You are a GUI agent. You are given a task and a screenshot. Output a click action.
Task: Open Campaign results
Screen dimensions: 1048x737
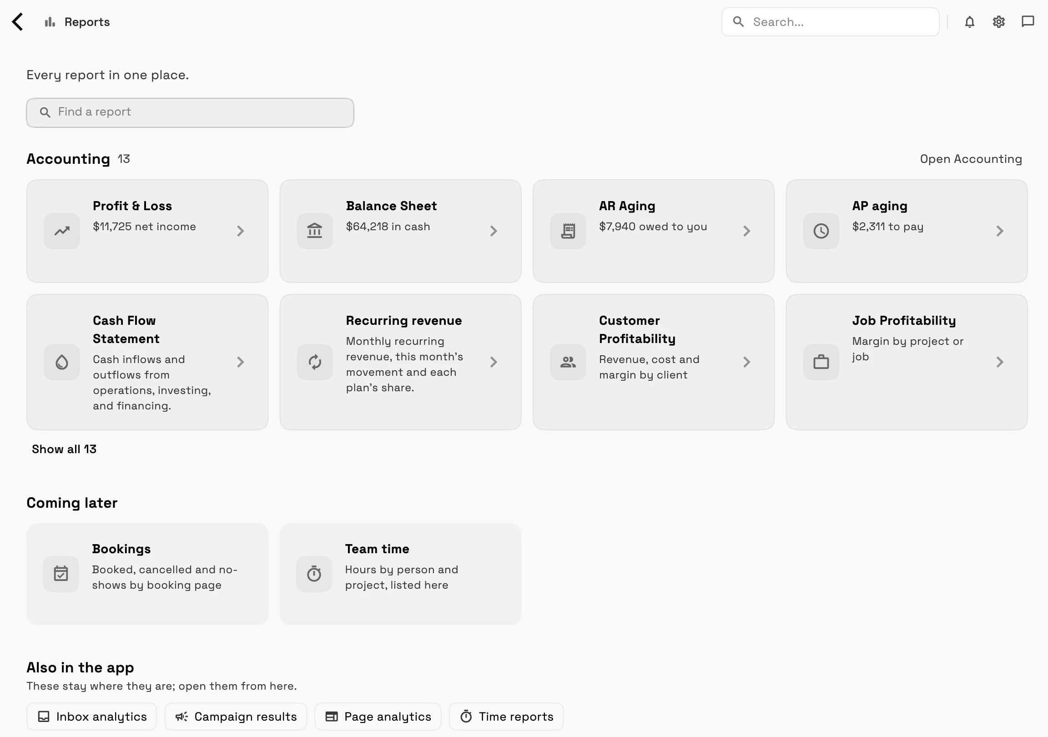[x=236, y=717]
